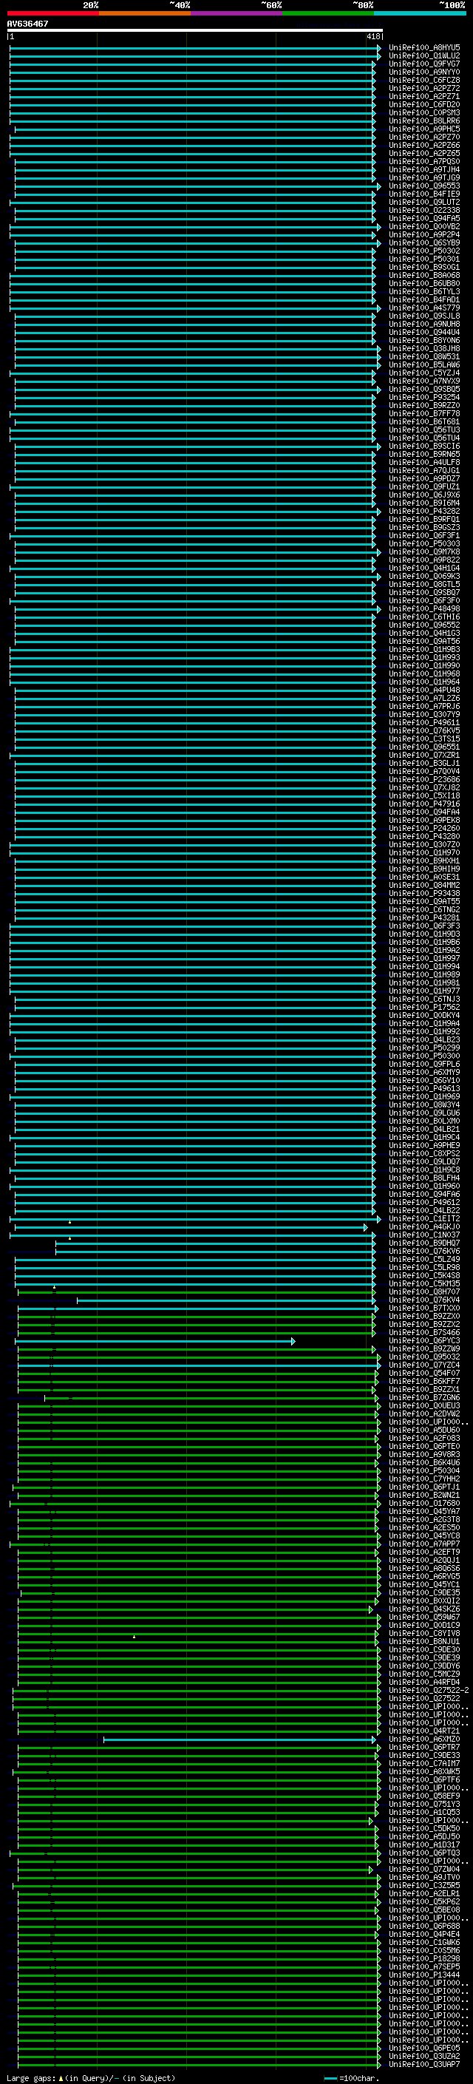Screen dimensions: 473x2084
Task: Select the UniRef100_O22338 label
Action: [423, 211]
